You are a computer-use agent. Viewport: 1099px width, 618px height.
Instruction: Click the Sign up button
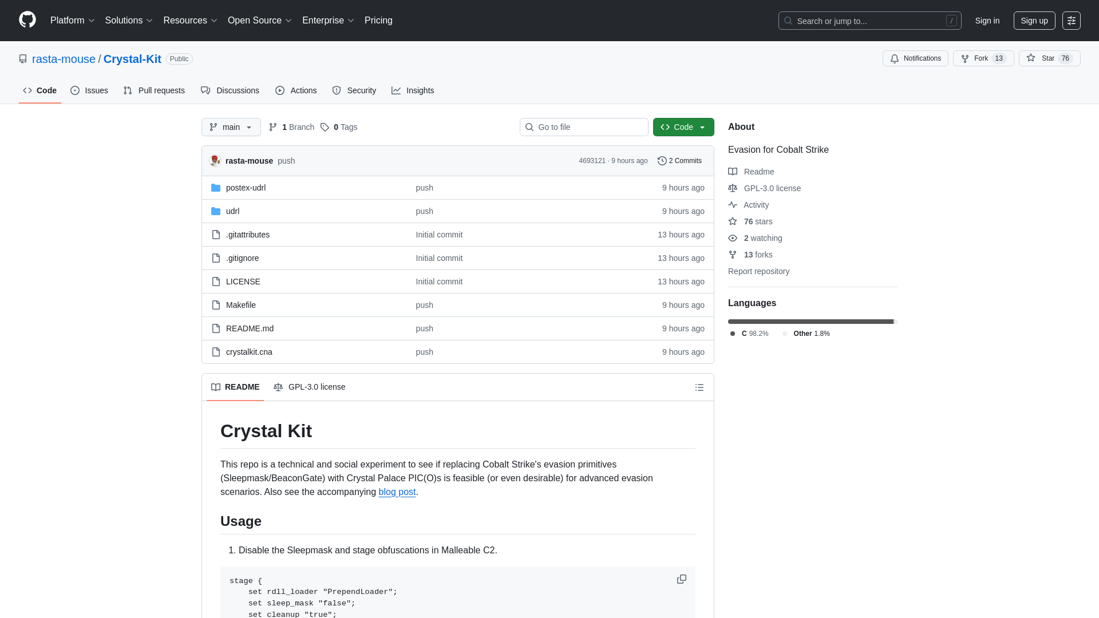[1034, 21]
